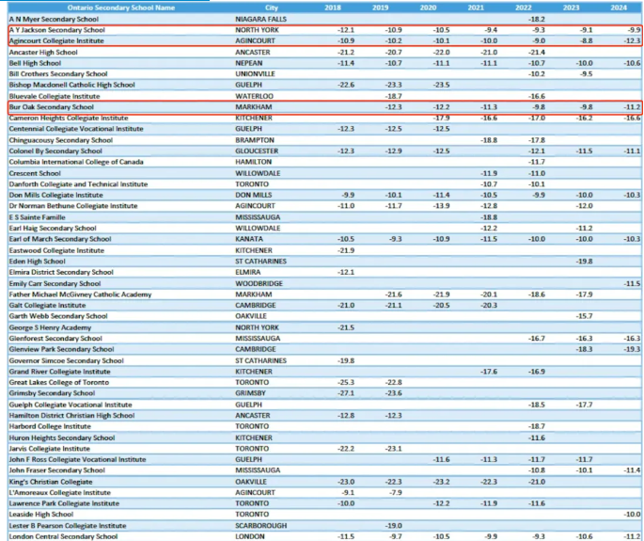Select A Y Jackson Secondary School name
Viewport: 644px width, 541px height.
coord(57,30)
